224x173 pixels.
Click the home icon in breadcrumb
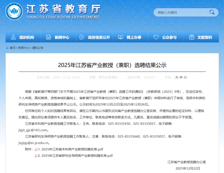7,48
